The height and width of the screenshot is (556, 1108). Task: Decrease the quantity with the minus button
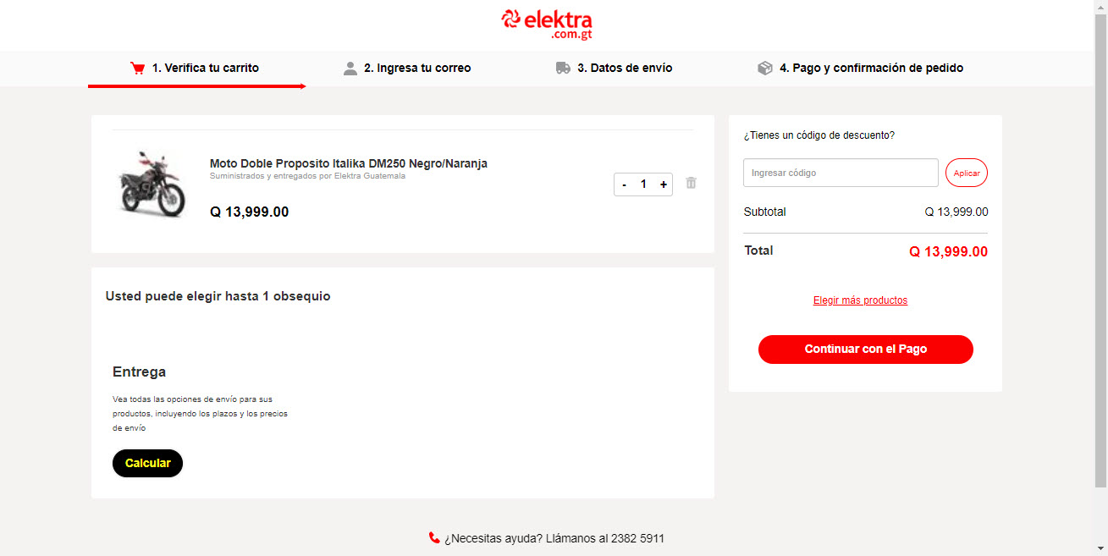pos(624,184)
